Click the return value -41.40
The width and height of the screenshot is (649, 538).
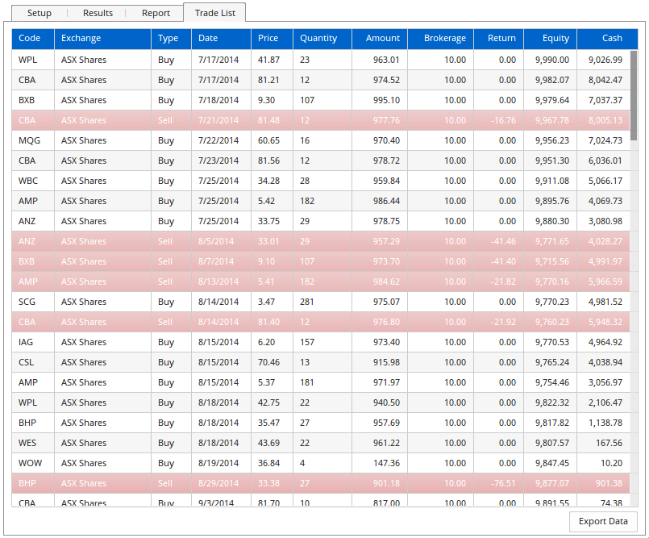(x=503, y=262)
